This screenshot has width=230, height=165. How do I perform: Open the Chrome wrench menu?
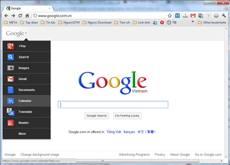coord(224,16)
